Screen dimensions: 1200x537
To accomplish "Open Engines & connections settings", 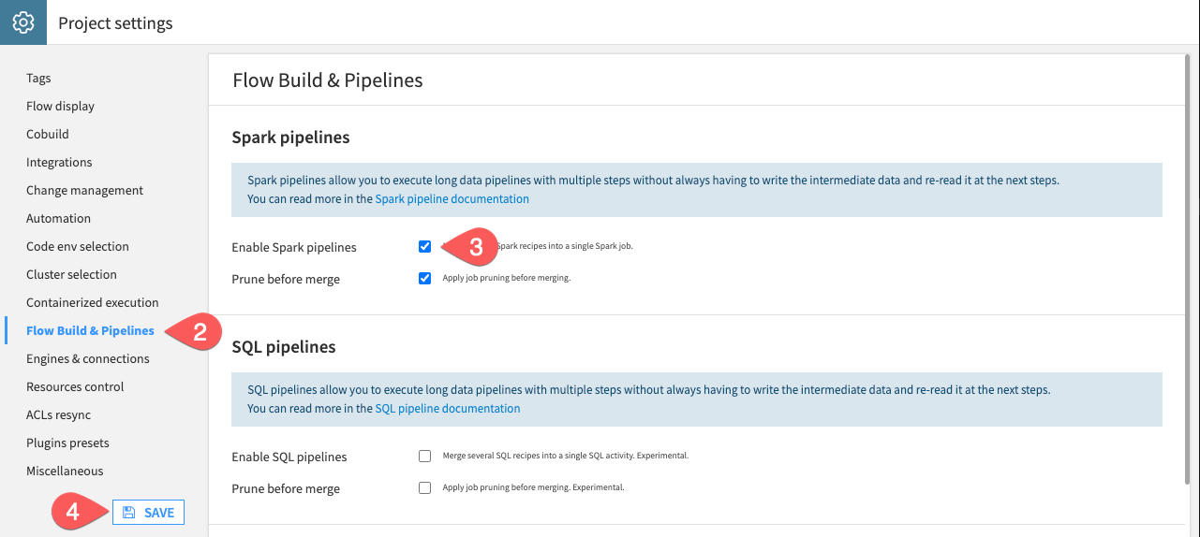I will tap(88, 359).
